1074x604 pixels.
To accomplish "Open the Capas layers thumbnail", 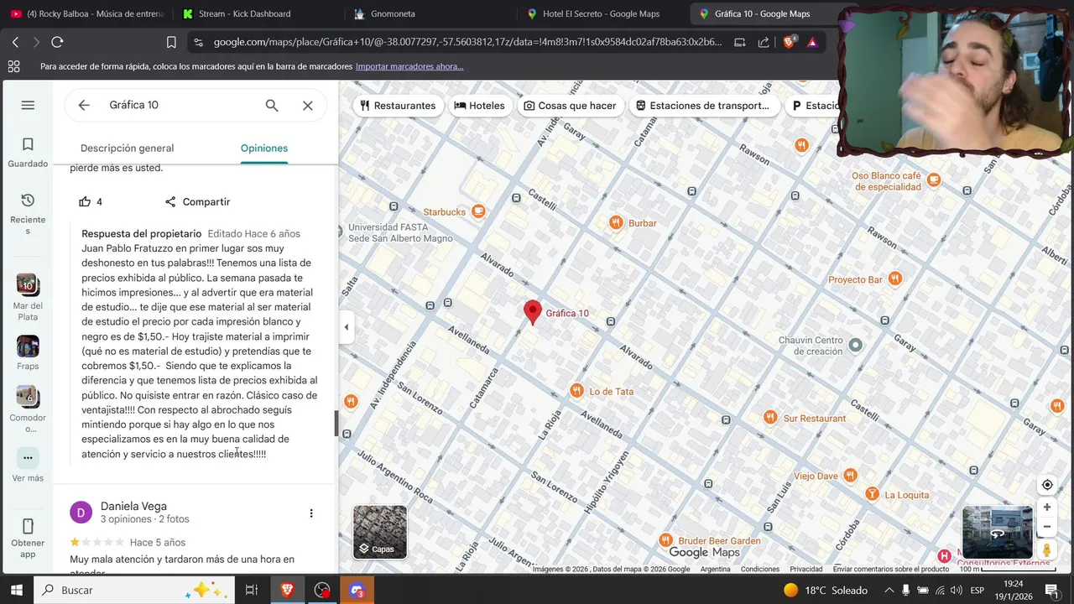I will pyautogui.click(x=380, y=532).
